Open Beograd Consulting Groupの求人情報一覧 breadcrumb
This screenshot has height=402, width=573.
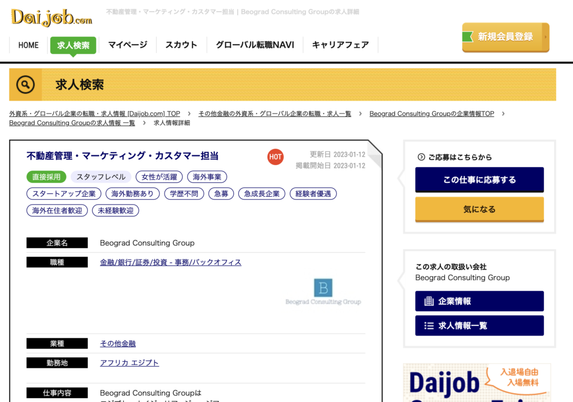click(72, 122)
